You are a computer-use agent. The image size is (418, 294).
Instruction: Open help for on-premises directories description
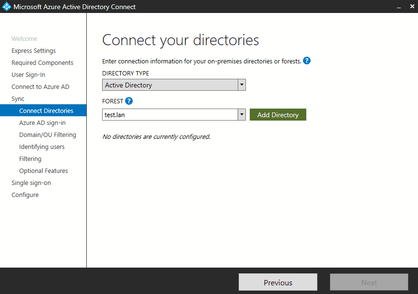click(x=307, y=61)
